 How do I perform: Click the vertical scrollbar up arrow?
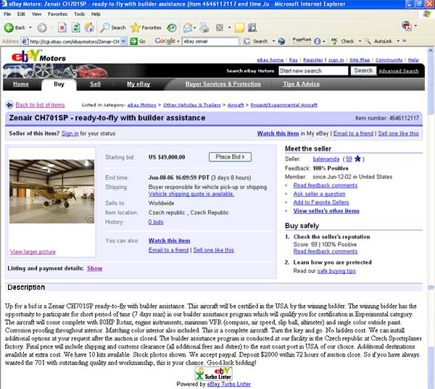[431, 51]
